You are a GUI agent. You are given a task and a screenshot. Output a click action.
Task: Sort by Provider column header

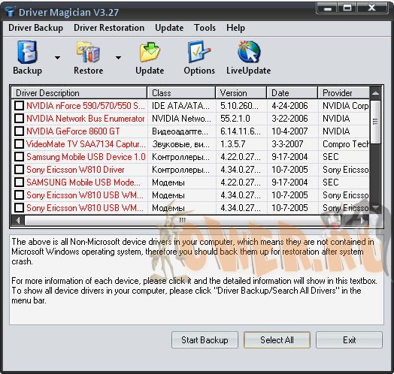344,93
